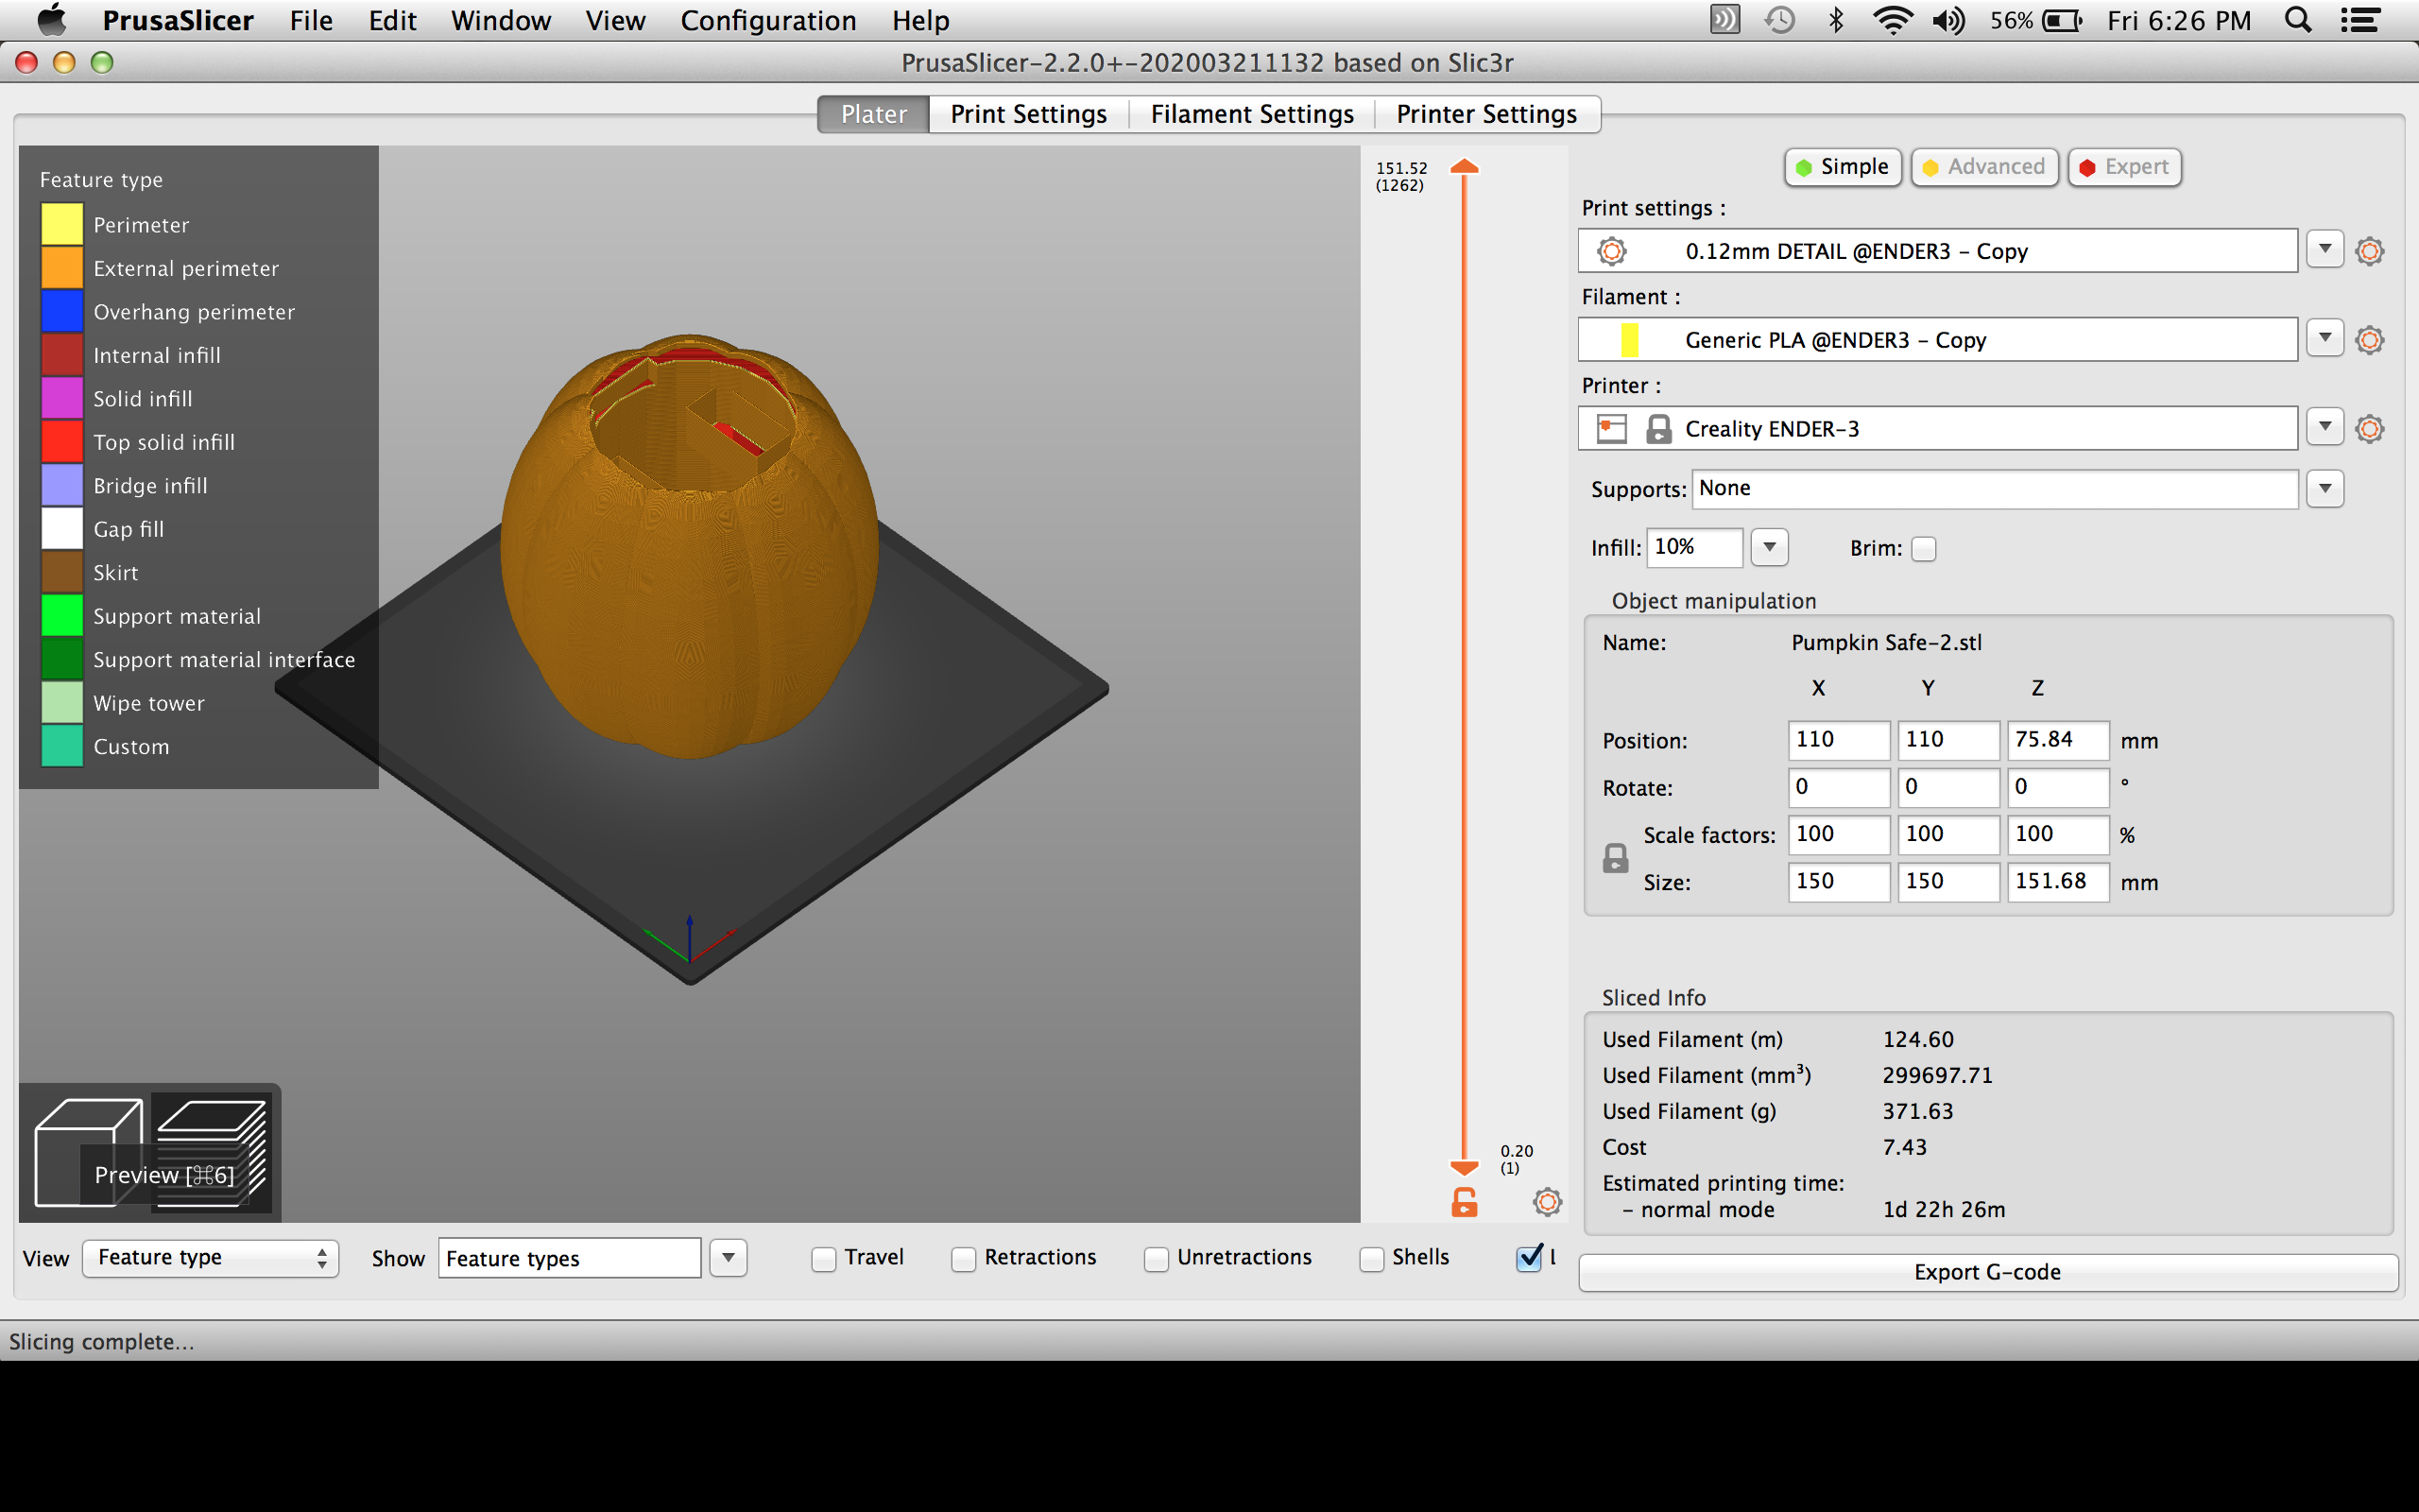Screen dimensions: 2419x1512
Task: Open the print settings edit gear icon
Action: pyautogui.click(x=2369, y=251)
